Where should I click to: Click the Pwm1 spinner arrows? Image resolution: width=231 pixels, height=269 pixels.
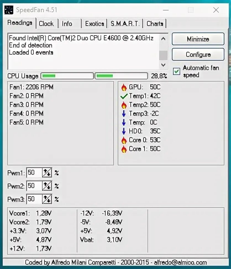[x=47, y=173]
